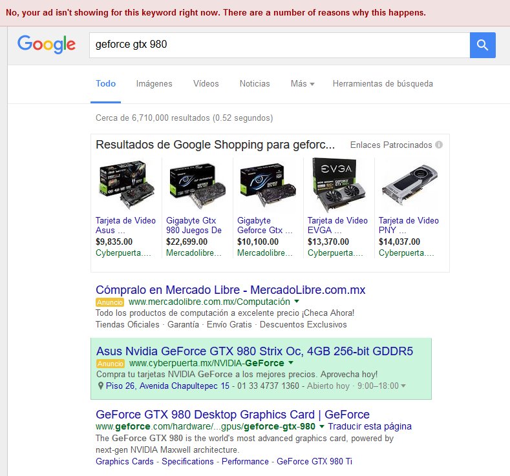This screenshot has width=510, height=476.
Task: Expand opening hours 9:00–18:00 dropdown
Action: pos(403,386)
